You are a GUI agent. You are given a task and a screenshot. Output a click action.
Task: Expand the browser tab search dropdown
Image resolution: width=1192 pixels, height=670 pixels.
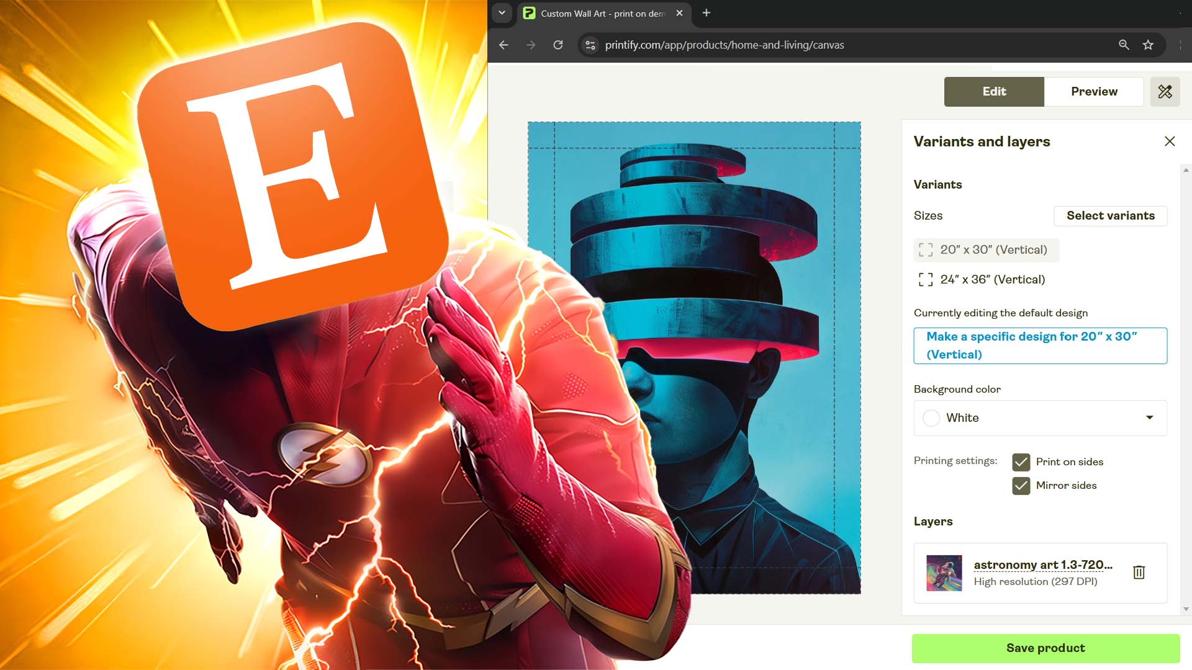coord(502,13)
